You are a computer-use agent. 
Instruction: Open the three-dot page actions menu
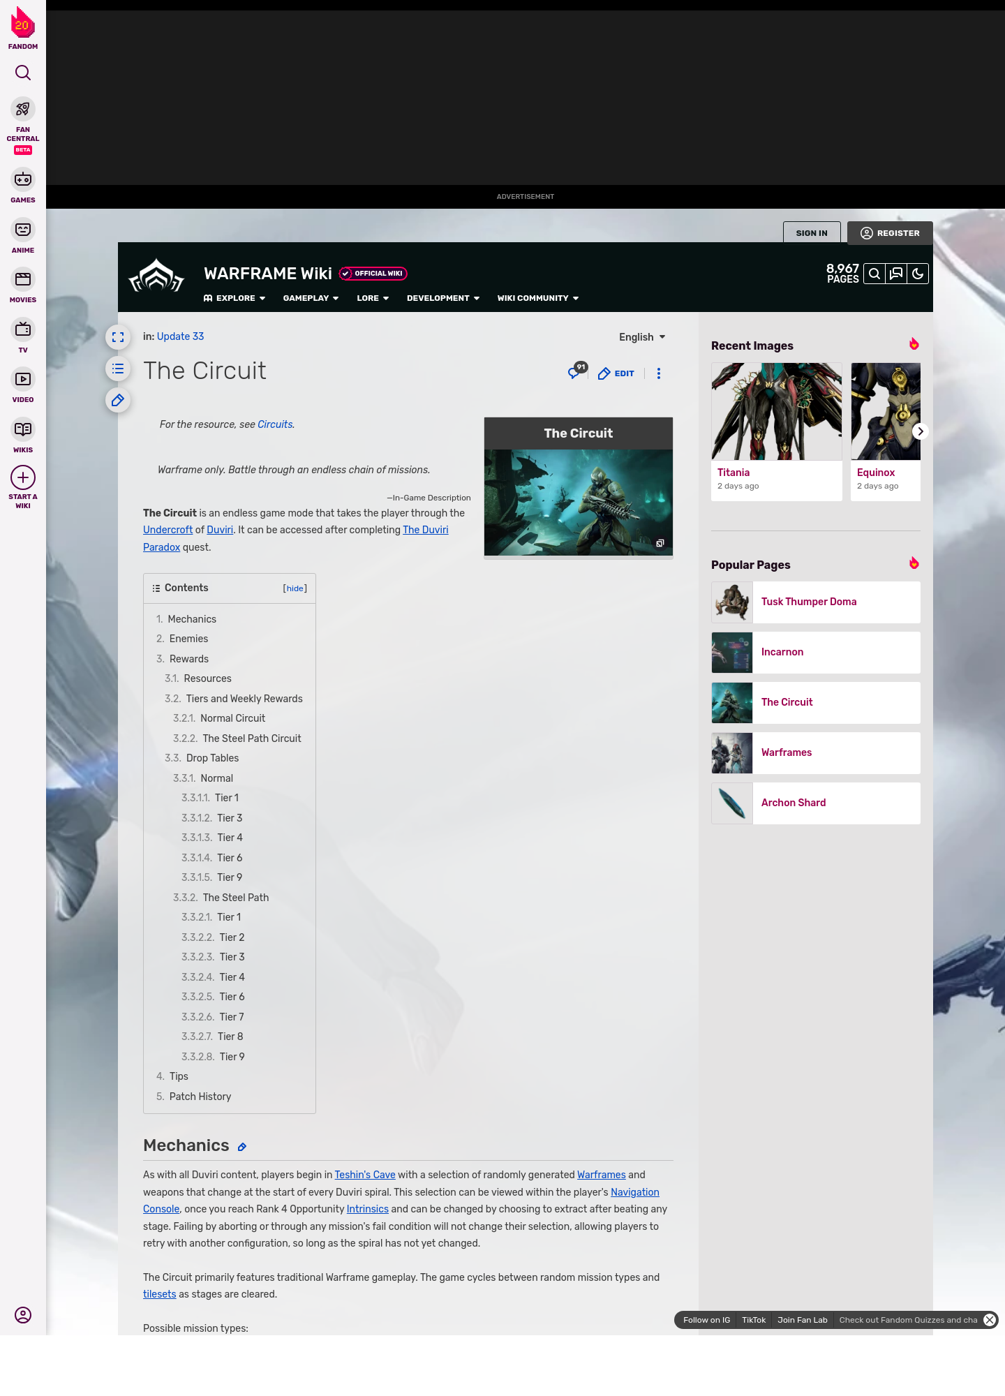pos(659,373)
